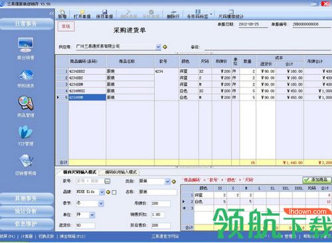
Task: Open VIP管理 in the sidebar
Action: 26,135
